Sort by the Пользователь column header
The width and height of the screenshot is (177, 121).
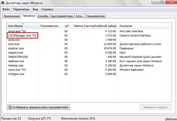coord(50,26)
